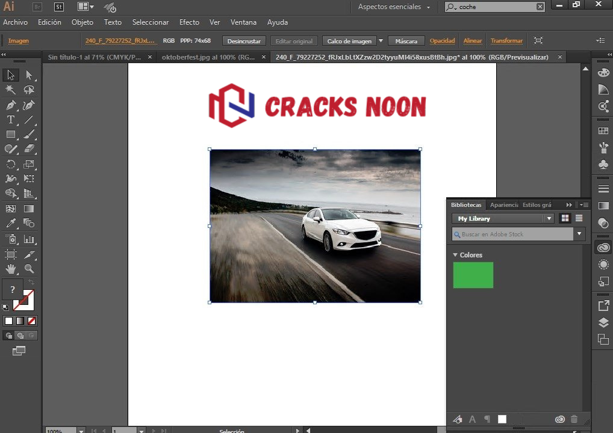The width and height of the screenshot is (613, 433).
Task: Open the Layers panel icon
Action: point(603,322)
